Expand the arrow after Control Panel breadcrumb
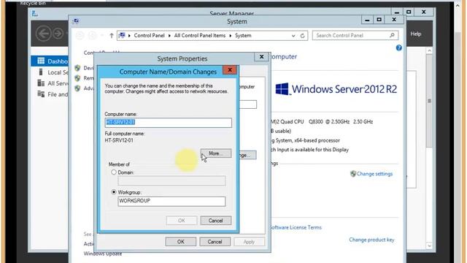467x263 pixels. (x=169, y=36)
